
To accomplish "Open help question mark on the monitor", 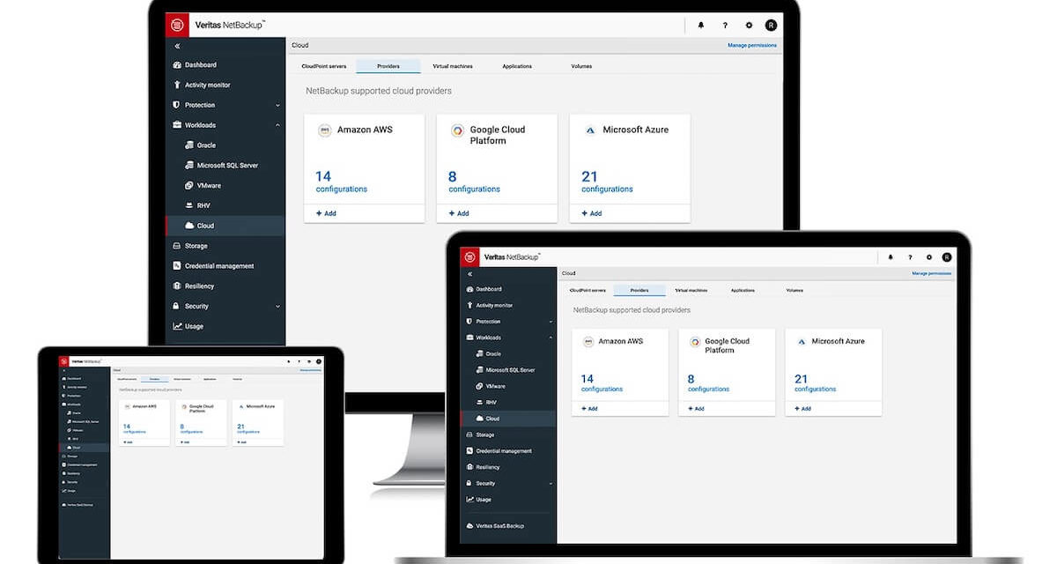I will 725,26.
